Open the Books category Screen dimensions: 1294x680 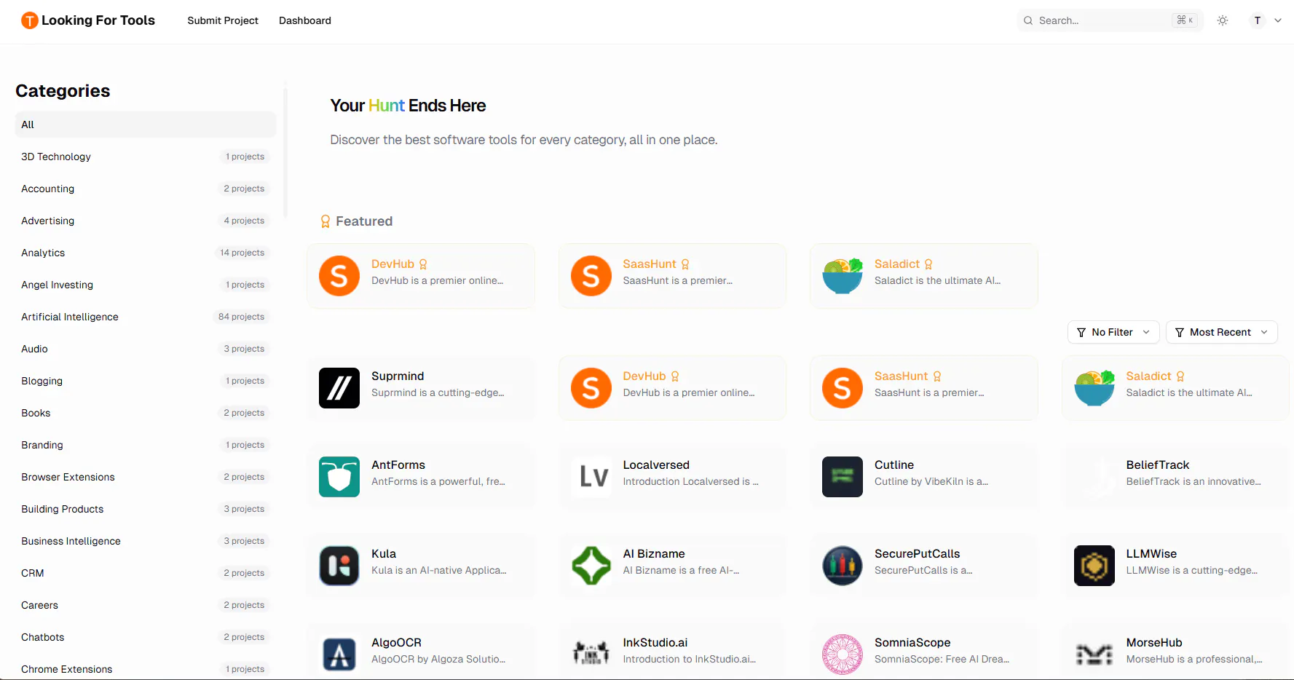[x=146, y=413]
